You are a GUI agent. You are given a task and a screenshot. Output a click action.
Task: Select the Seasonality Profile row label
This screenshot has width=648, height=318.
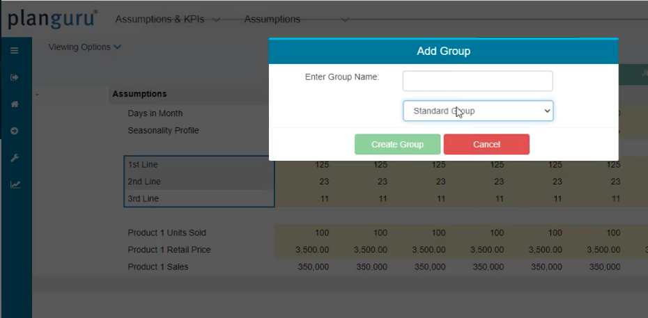pyautogui.click(x=163, y=130)
